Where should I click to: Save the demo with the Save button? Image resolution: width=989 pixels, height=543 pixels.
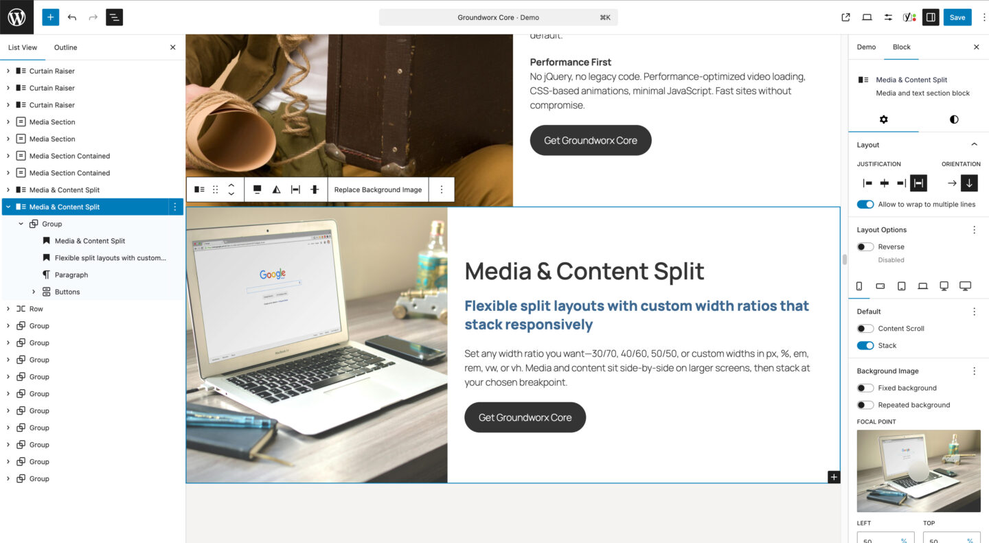[957, 17]
